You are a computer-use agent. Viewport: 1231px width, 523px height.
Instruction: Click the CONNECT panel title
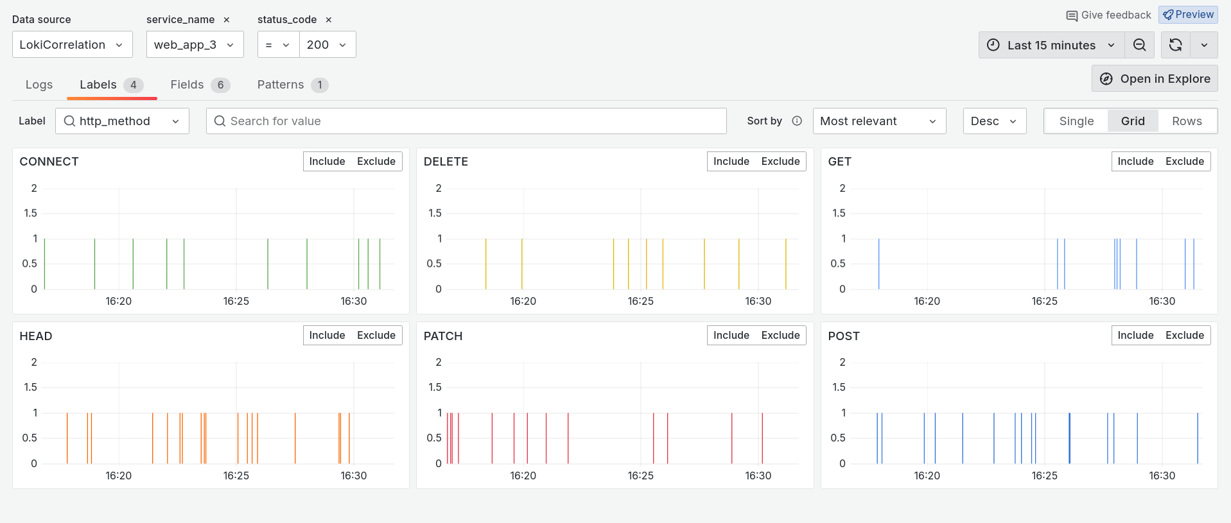[x=49, y=162]
